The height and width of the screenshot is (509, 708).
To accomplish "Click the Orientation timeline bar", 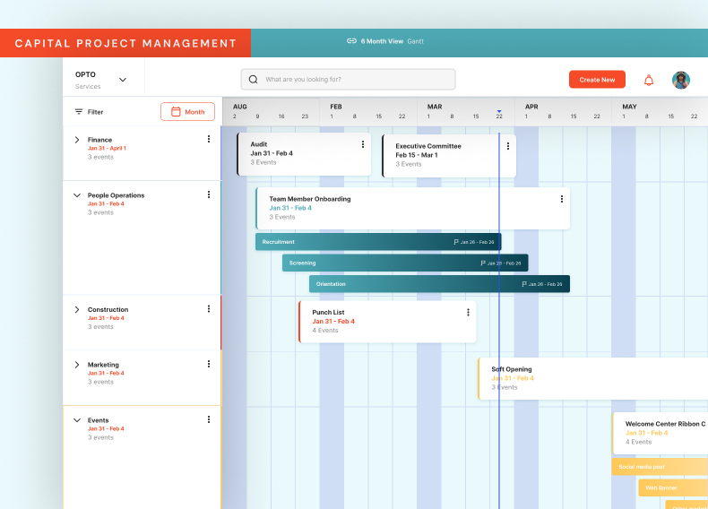I will pos(439,284).
